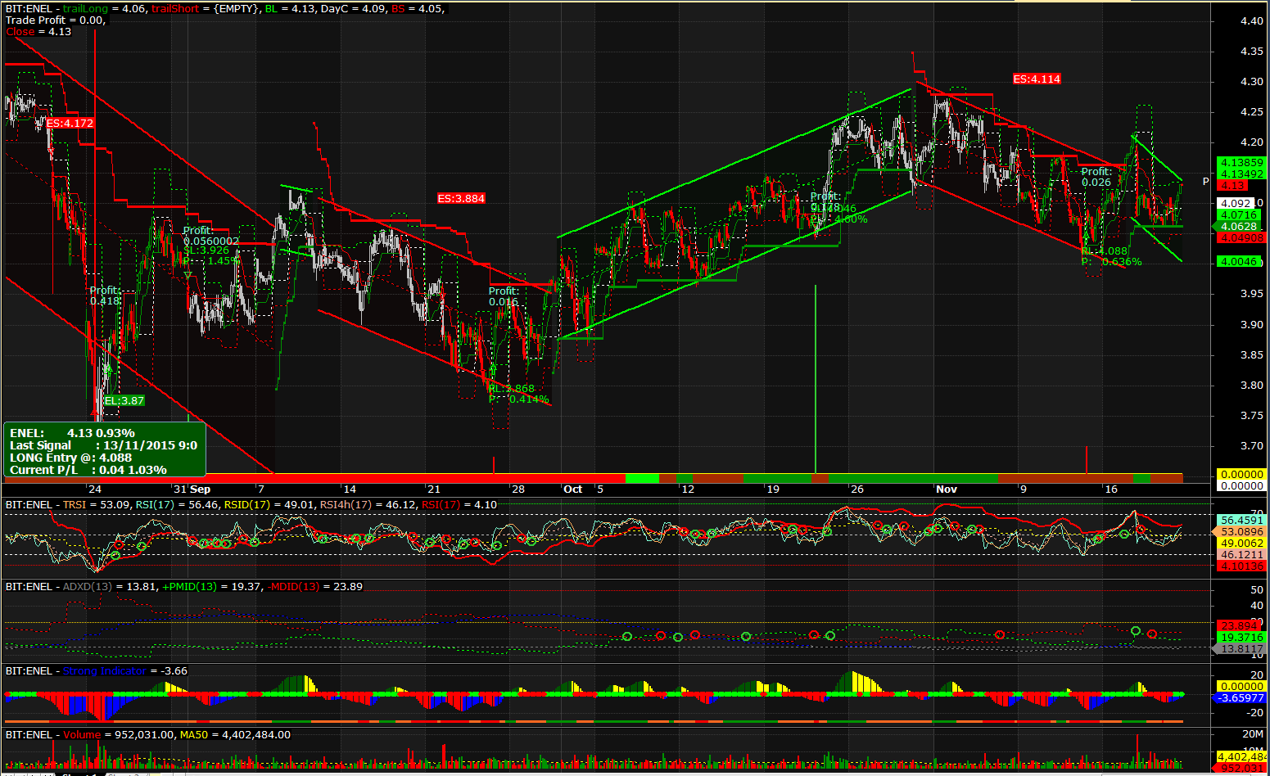Click the ADXD(13) = 13.81 pane title

[x=109, y=587]
